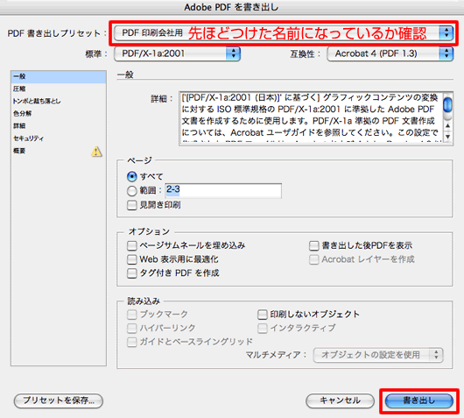Enable 書き出した後PDFを表示 checkbox
464x418 pixels.
click(313, 245)
